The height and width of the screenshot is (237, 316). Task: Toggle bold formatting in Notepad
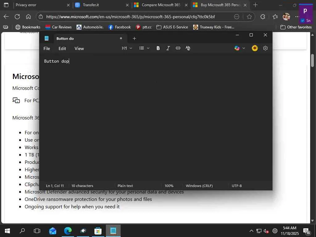pos(158,48)
